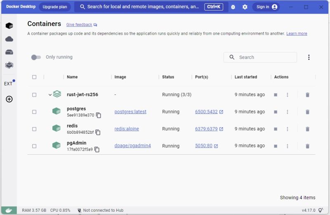Copy the pgAdmin container ID
Image resolution: width=330 pixels, height=215 pixels.
tap(97, 149)
